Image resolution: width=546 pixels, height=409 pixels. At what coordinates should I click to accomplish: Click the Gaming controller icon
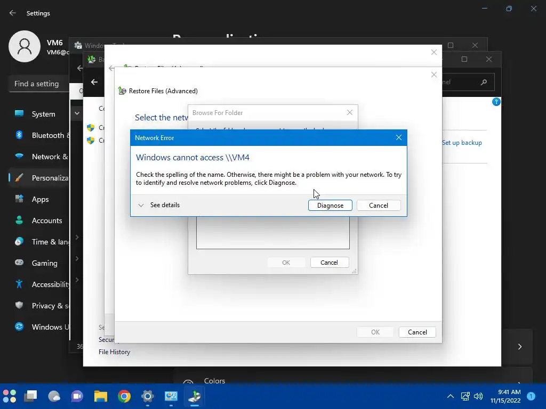[x=19, y=263]
